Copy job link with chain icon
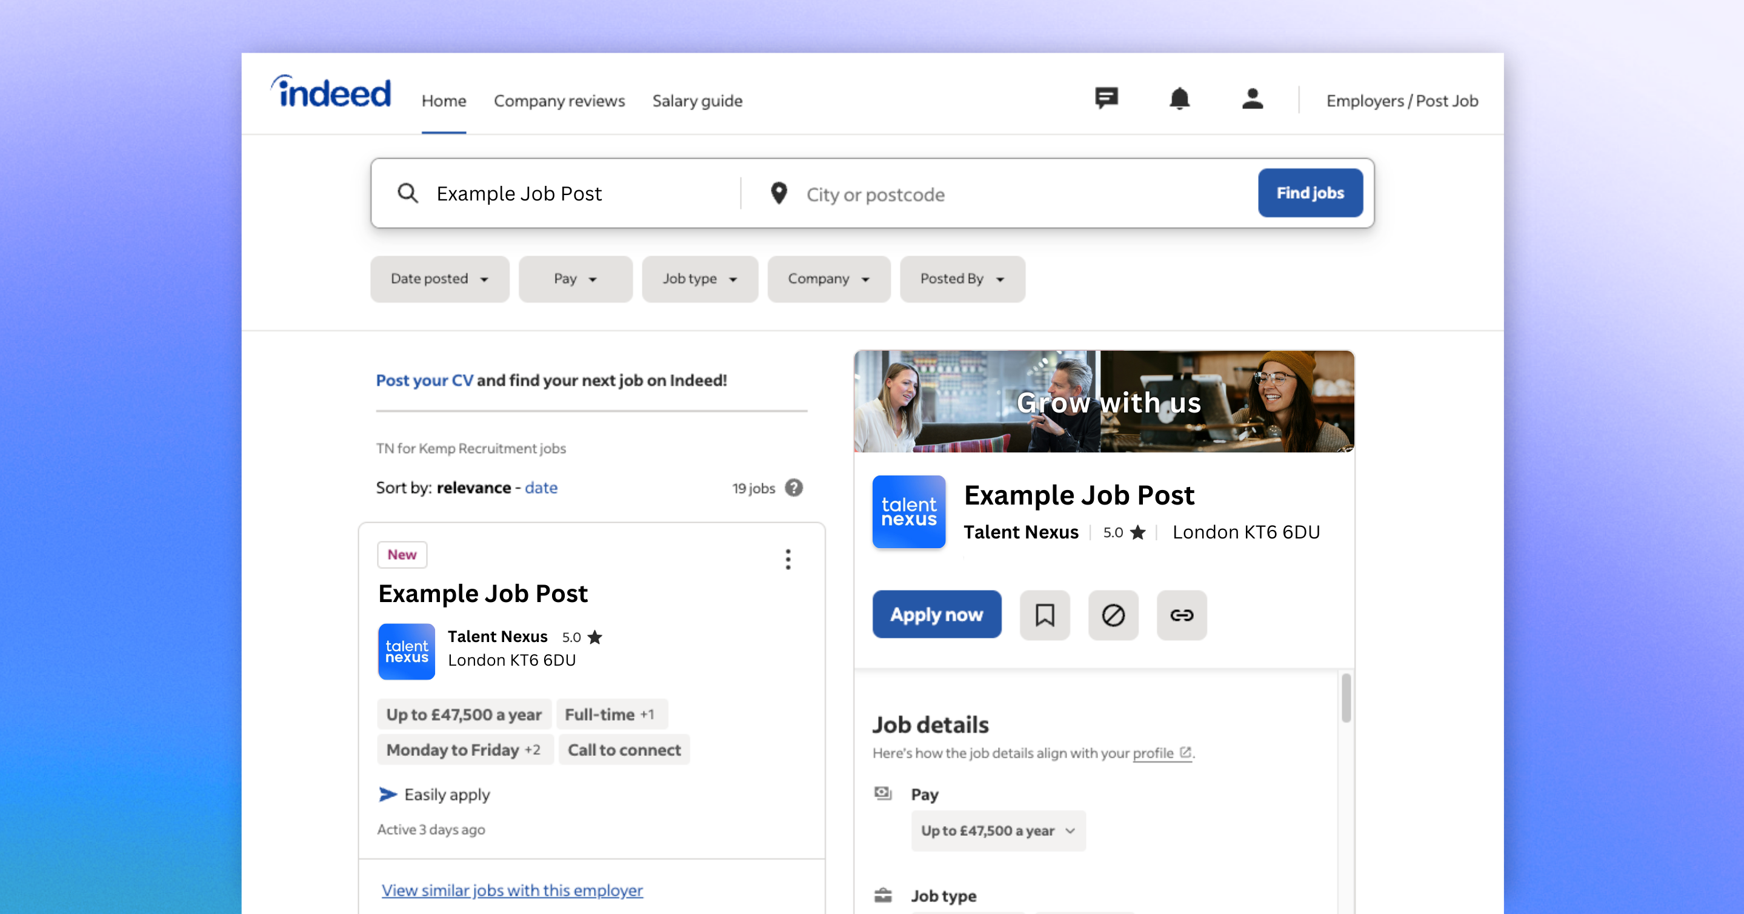Viewport: 1744px width, 914px height. point(1182,614)
